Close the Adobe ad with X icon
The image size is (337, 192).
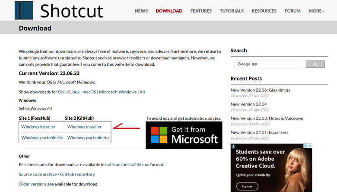[310, 146]
